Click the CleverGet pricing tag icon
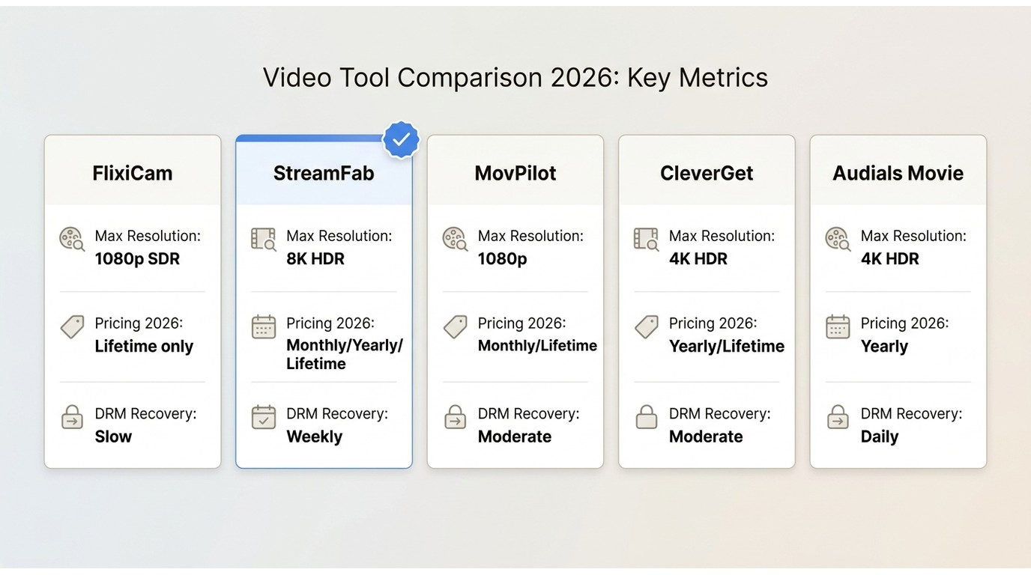This screenshot has height=575, width=1031. pyautogui.click(x=647, y=327)
